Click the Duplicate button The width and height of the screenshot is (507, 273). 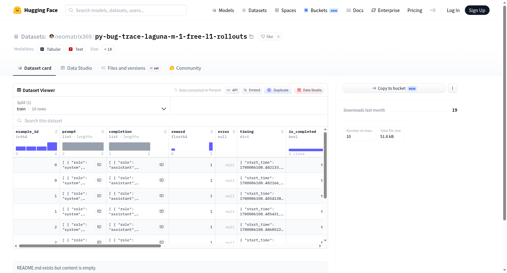click(278, 90)
